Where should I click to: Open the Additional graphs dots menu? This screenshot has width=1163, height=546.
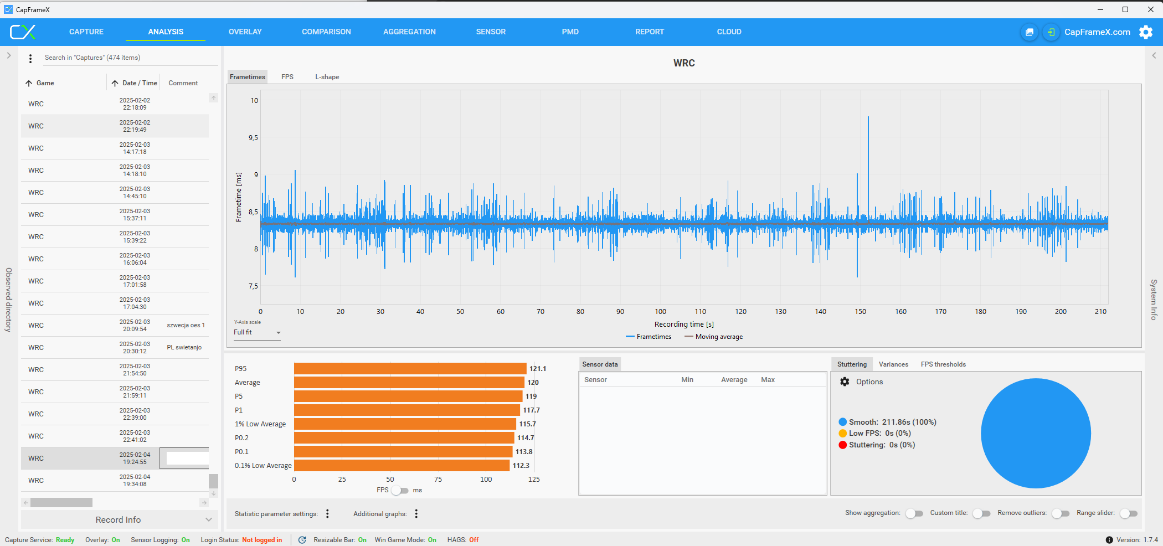tap(416, 514)
